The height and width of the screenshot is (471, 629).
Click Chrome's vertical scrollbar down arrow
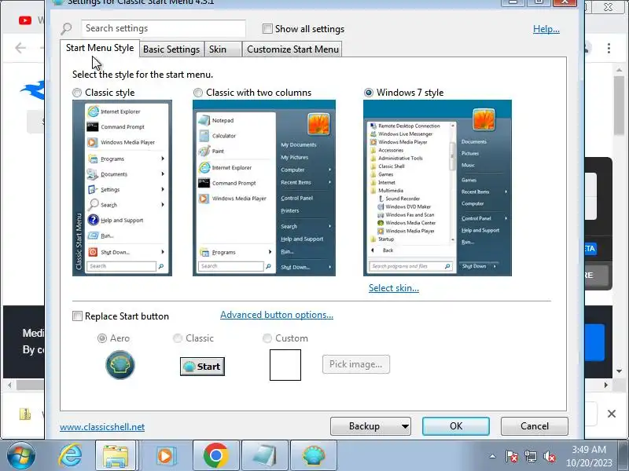[619, 371]
